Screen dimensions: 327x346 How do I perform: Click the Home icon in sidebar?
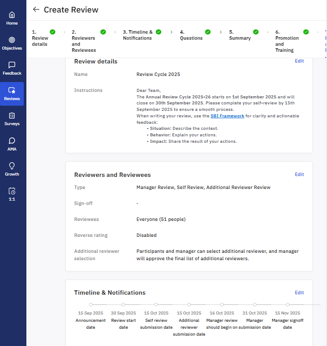[12, 15]
